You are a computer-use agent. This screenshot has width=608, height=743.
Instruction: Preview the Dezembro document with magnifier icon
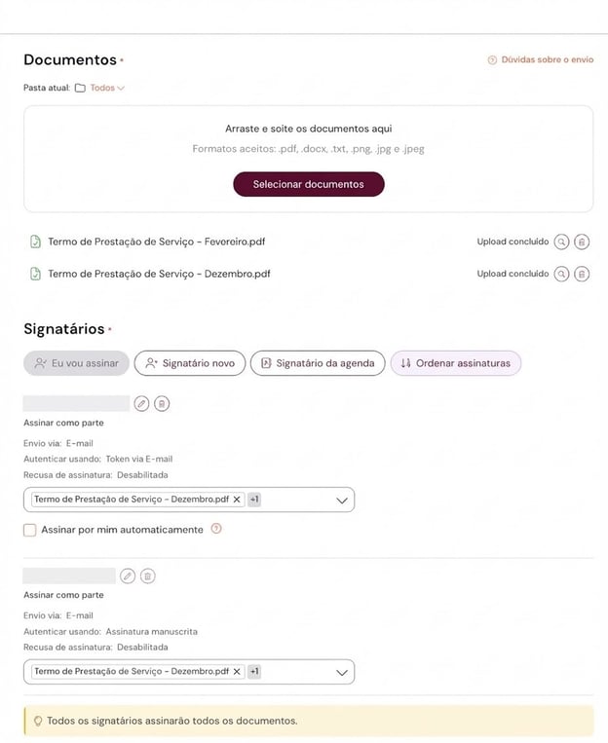[x=561, y=274]
